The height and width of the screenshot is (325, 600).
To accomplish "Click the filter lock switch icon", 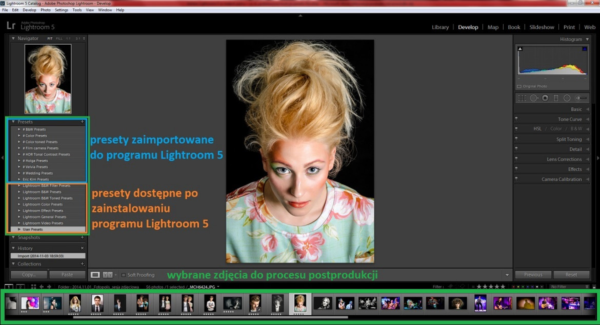I will tap(594, 286).
